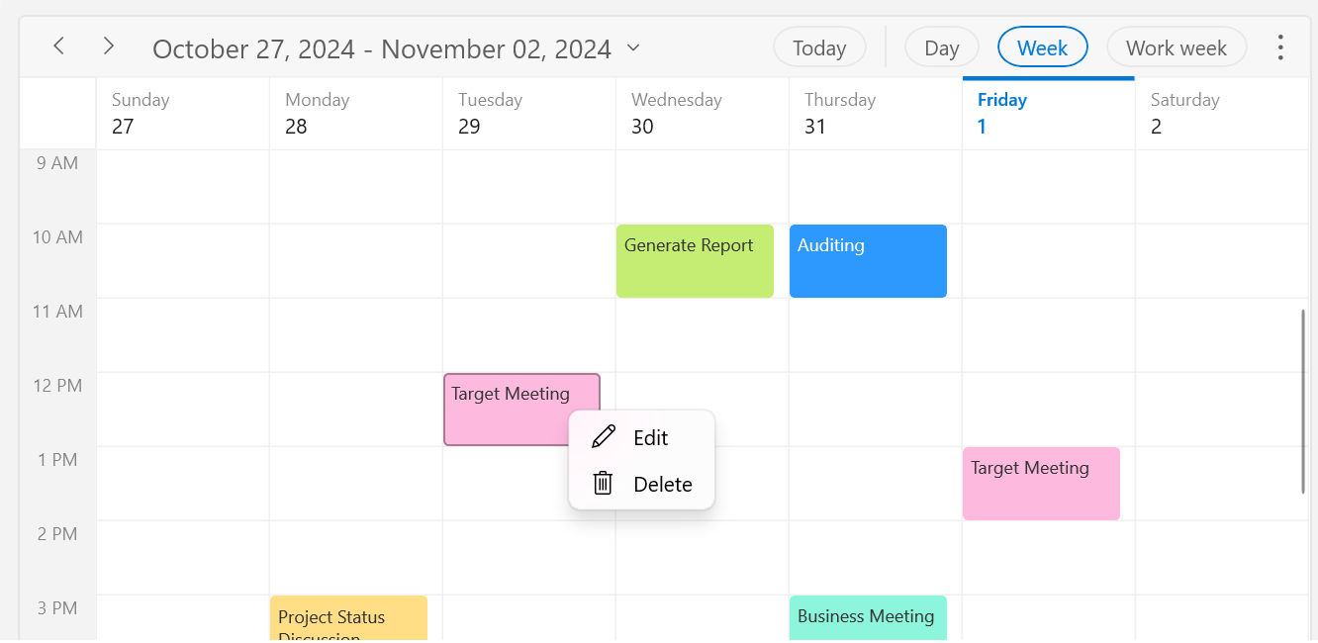Click the trash can Delete icon
Screen dimensions: 1318x643
point(603,484)
